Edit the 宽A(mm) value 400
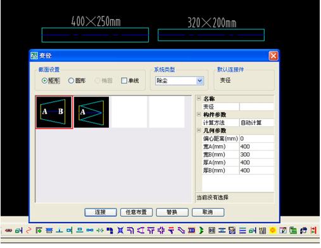This screenshot has height=248, width=321. 256,147
